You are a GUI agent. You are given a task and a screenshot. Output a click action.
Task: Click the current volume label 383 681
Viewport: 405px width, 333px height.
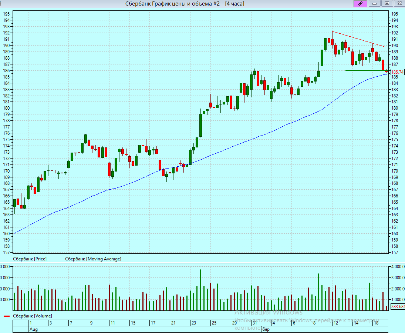(398, 307)
